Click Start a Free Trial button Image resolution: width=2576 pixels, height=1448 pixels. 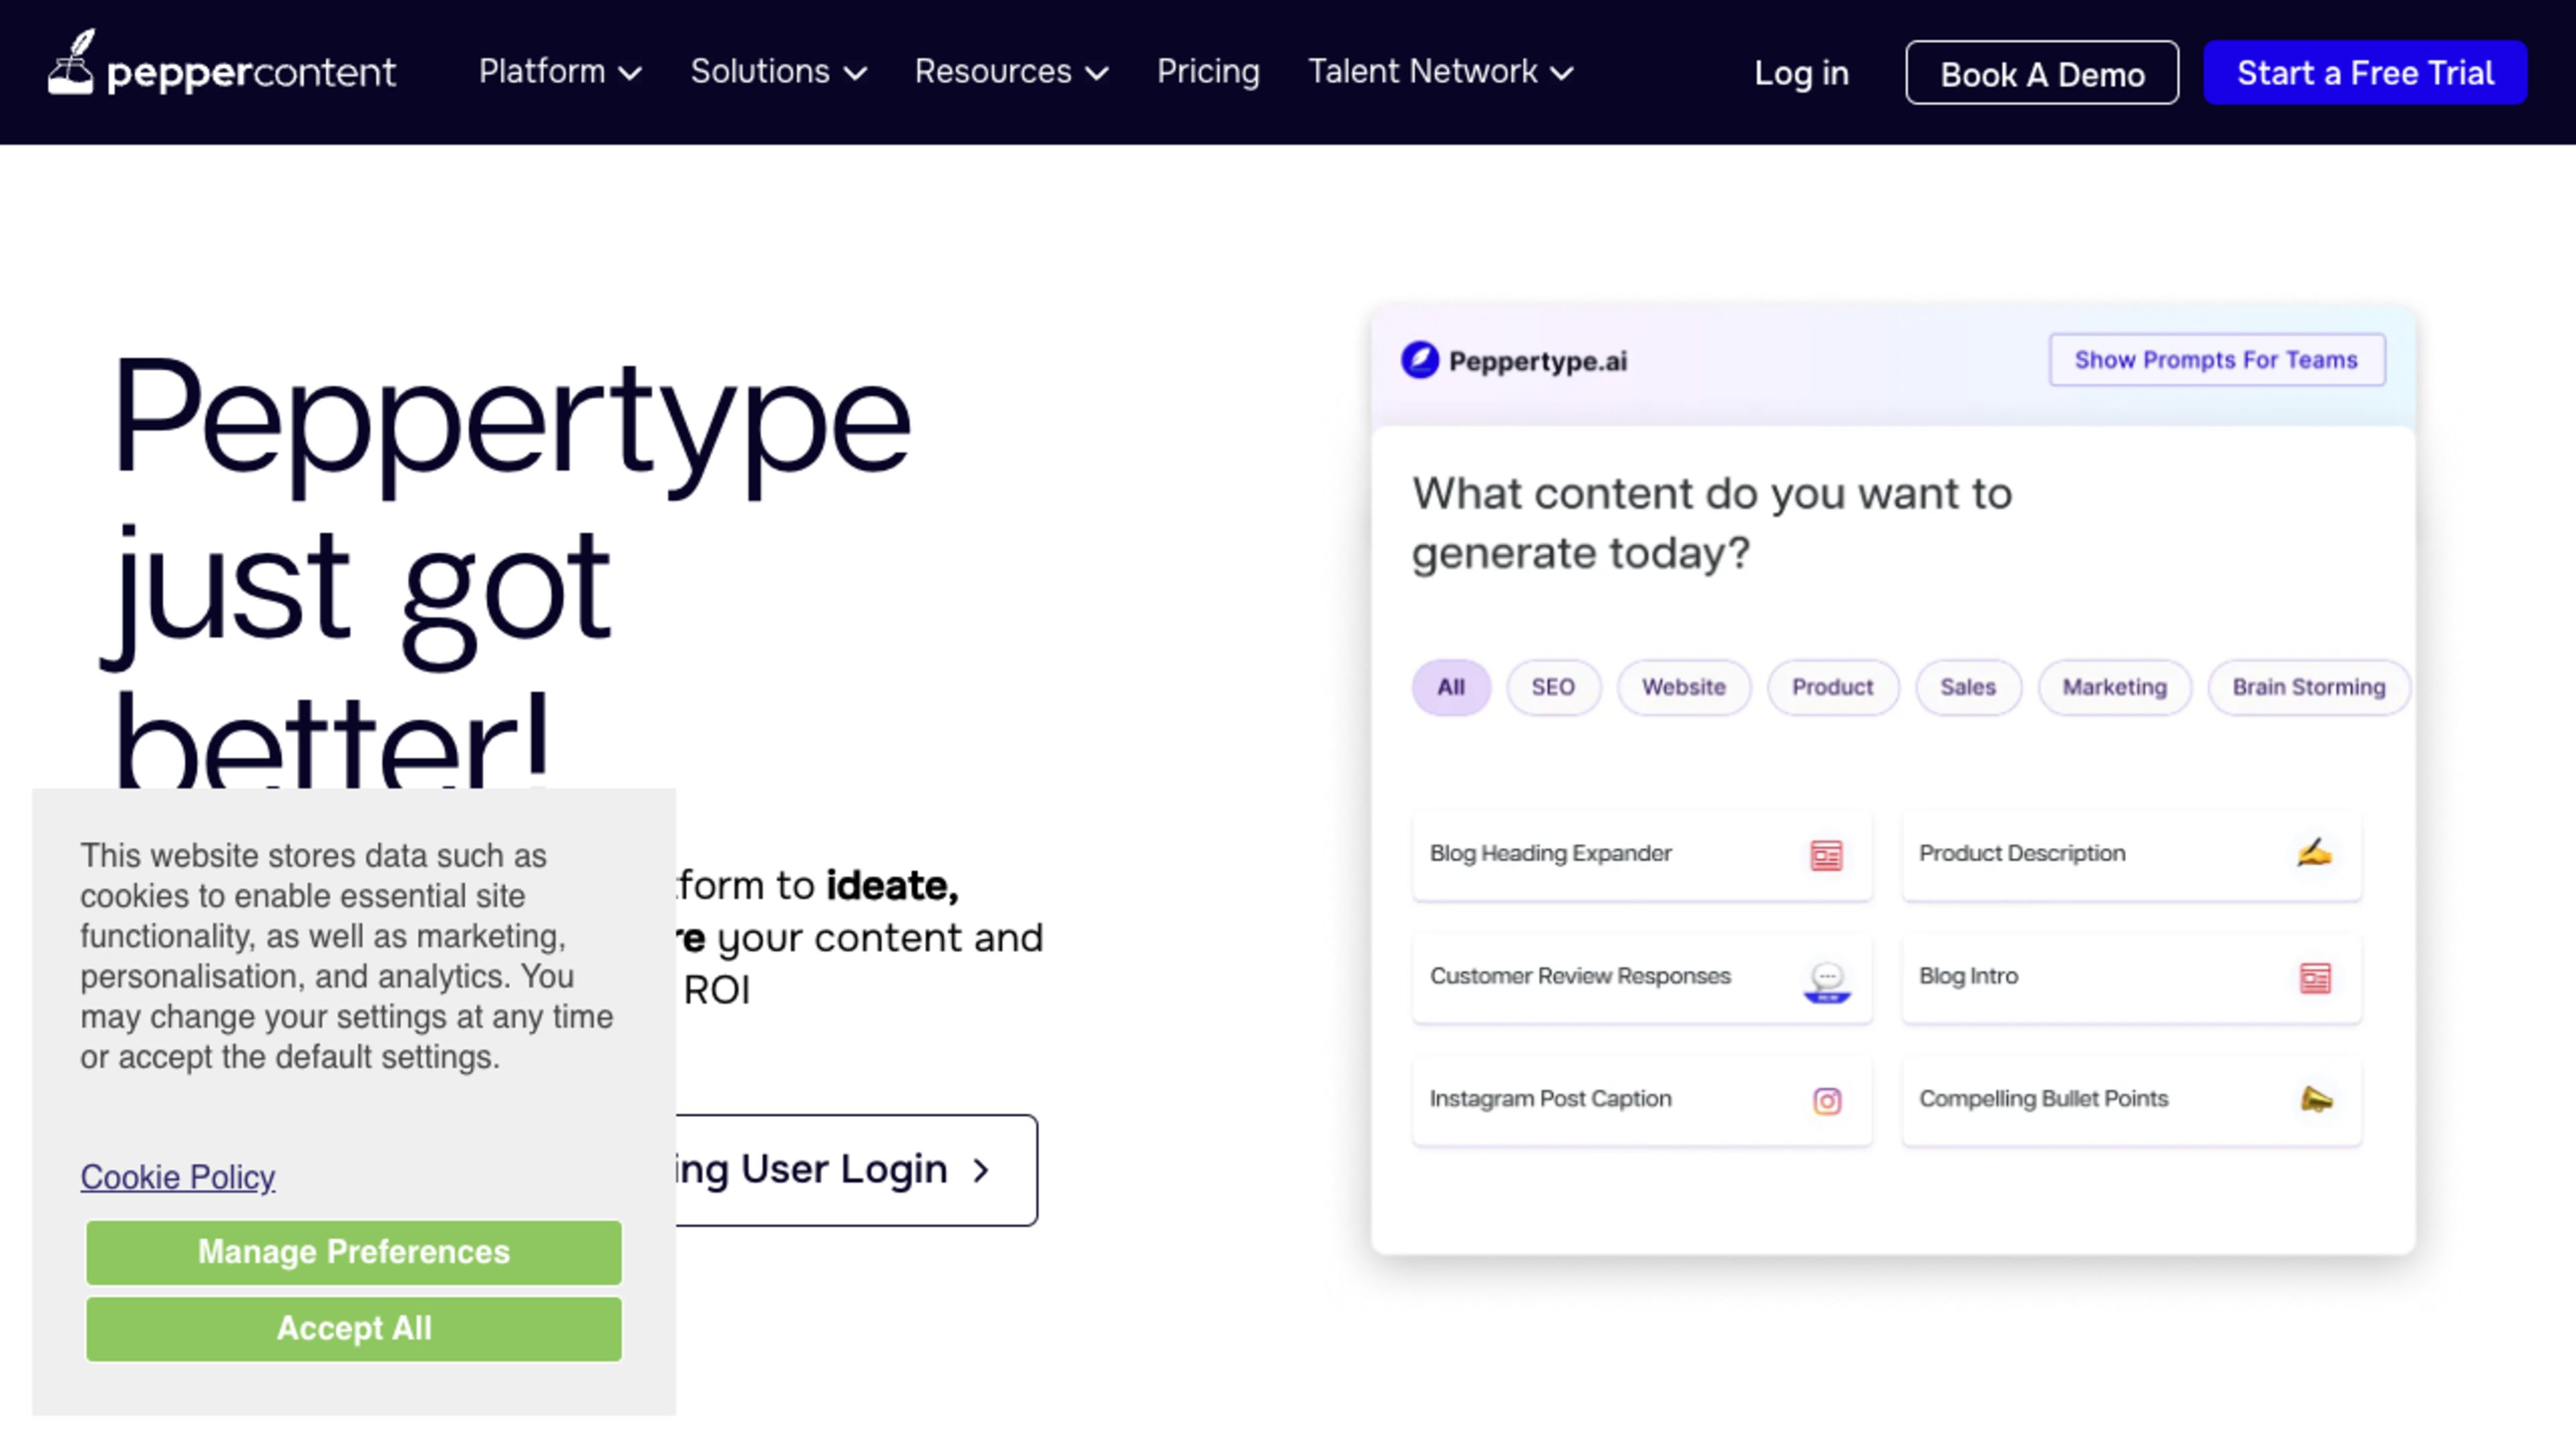click(2365, 73)
